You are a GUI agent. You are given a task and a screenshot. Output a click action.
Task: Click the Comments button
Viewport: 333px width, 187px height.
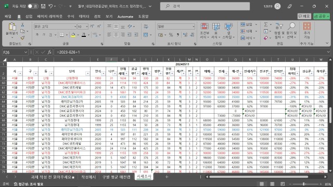pyautogui.click(x=304, y=16)
